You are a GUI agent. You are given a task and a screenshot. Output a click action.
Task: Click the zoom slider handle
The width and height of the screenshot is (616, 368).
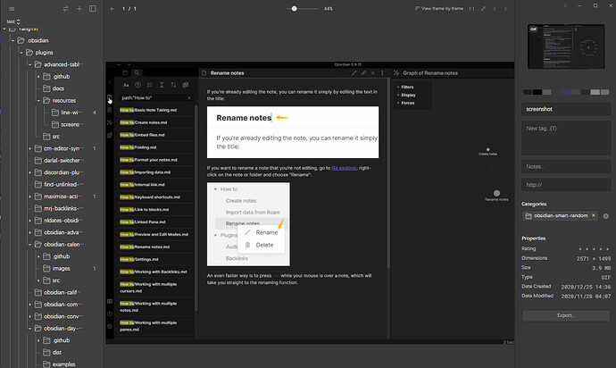point(294,9)
